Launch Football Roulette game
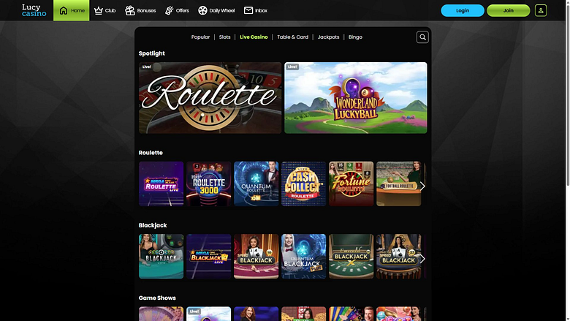570x321 pixels. (x=399, y=184)
